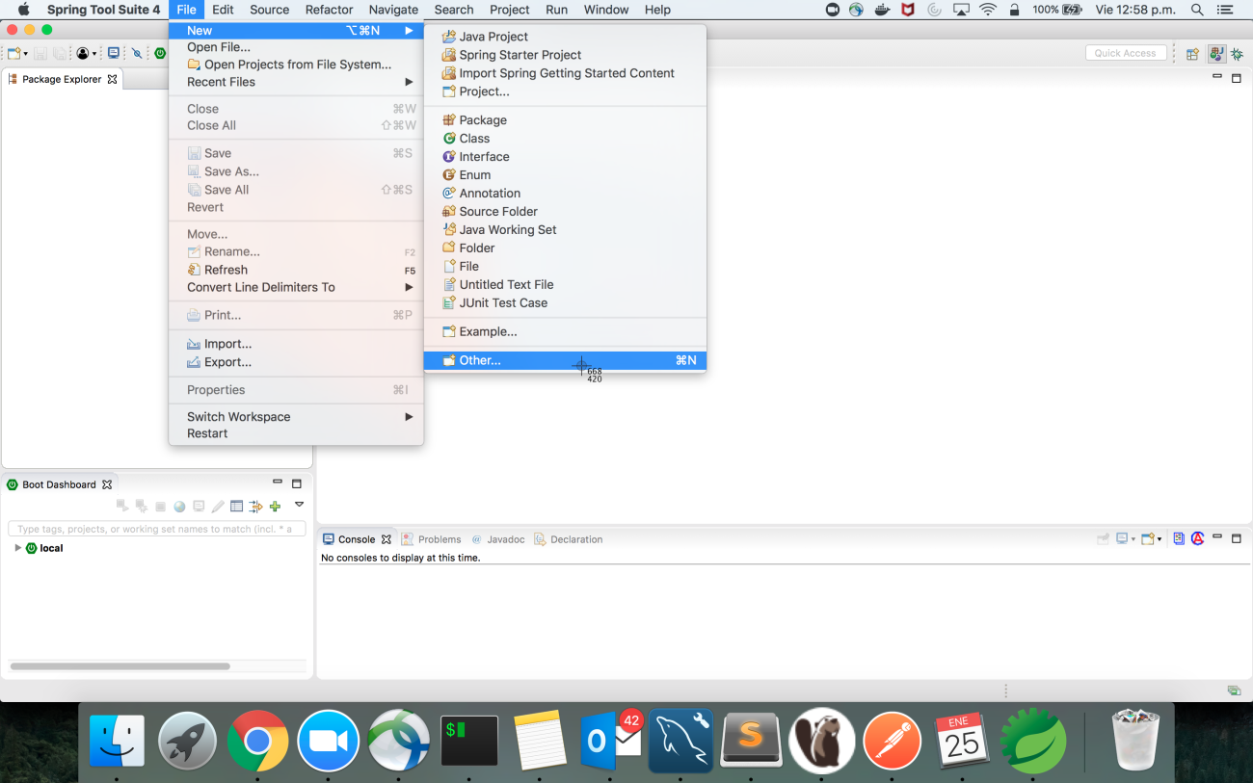This screenshot has width=1253, height=783.
Task: Click the Open Perspective icon
Action: [x=1192, y=54]
